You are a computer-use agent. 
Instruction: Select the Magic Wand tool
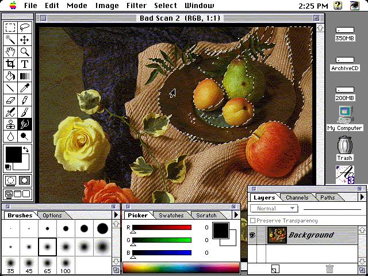(10, 40)
